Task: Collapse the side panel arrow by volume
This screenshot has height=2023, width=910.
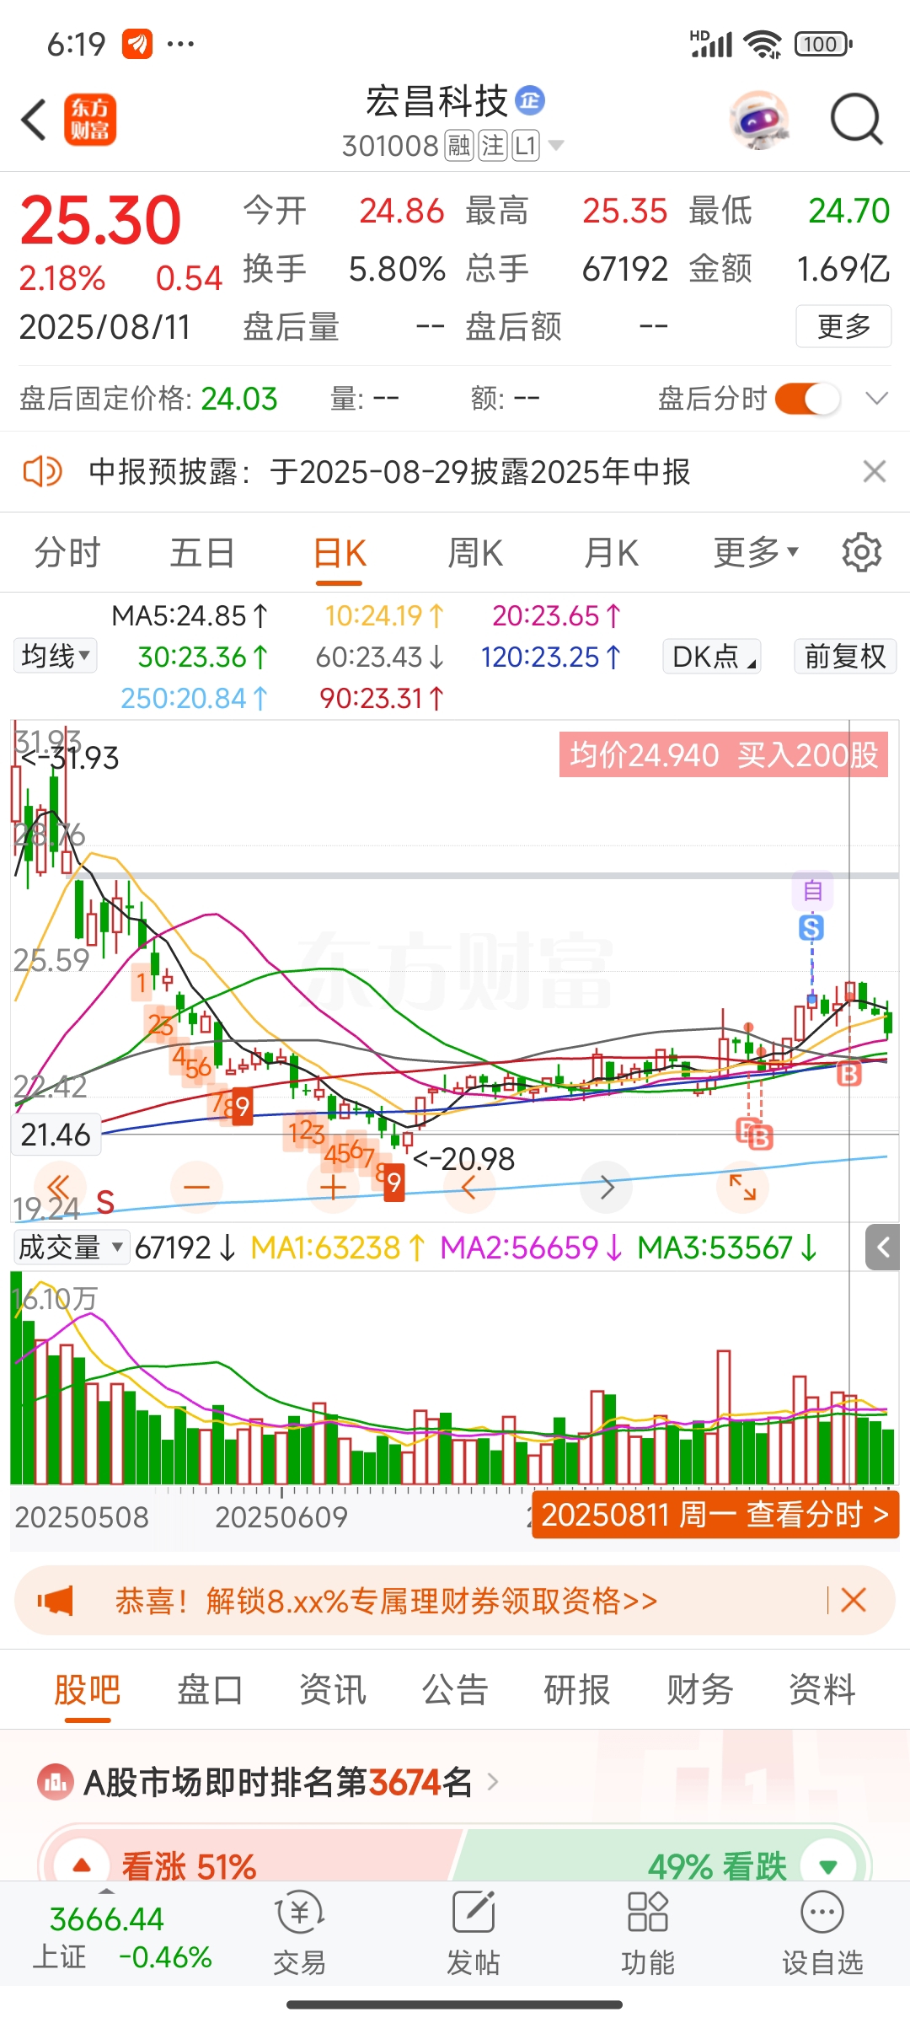Action: click(x=883, y=1248)
